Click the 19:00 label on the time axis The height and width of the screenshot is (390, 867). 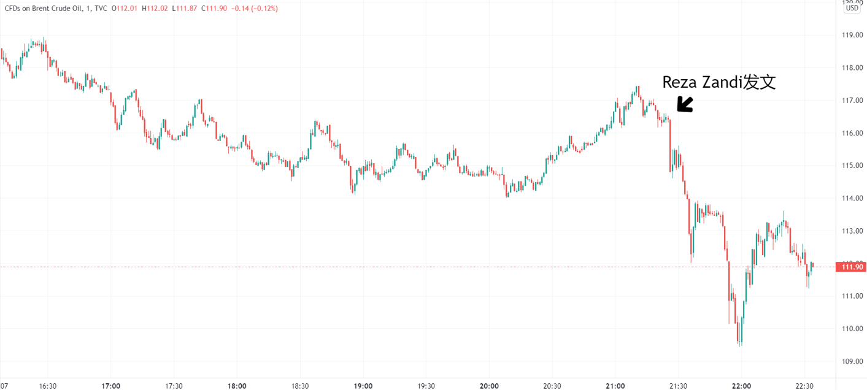click(363, 386)
